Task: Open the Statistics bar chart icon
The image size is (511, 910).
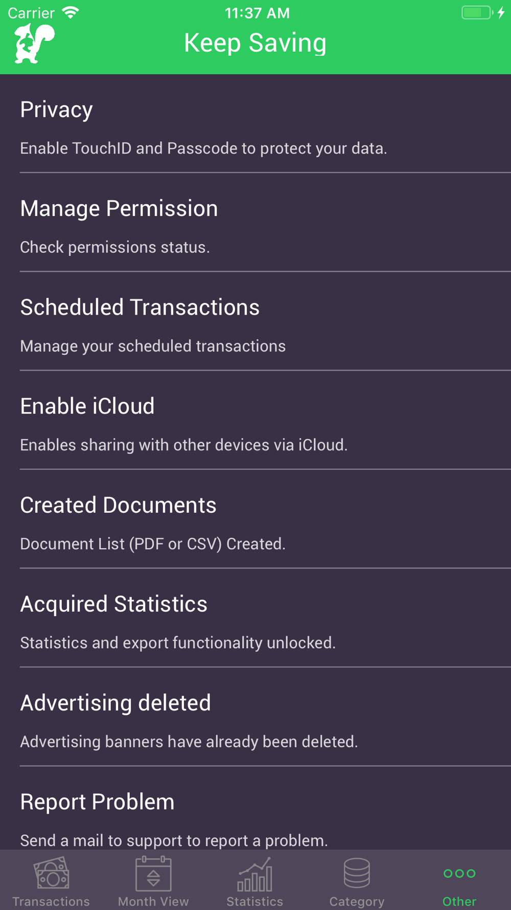Action: tap(255, 874)
